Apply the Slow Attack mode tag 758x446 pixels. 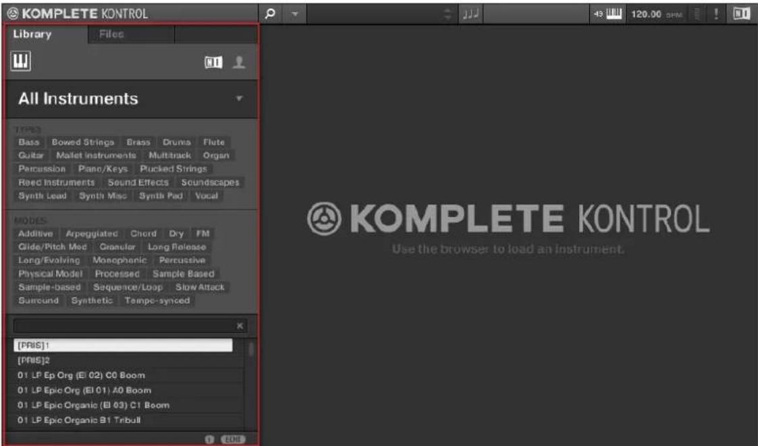tap(200, 288)
